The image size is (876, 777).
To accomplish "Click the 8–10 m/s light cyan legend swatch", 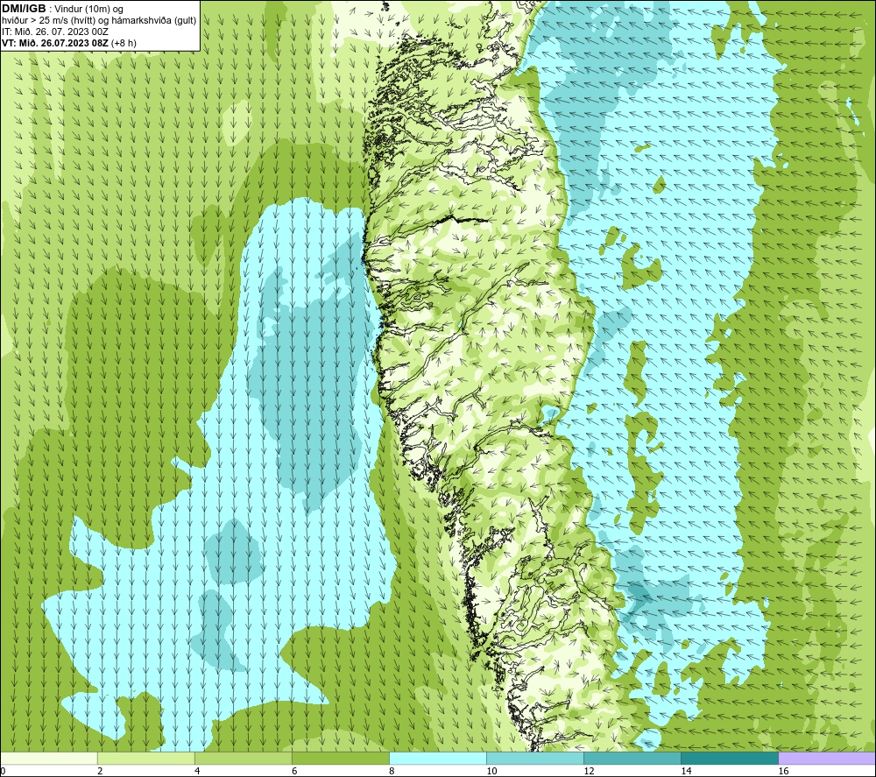I will tap(438, 758).
